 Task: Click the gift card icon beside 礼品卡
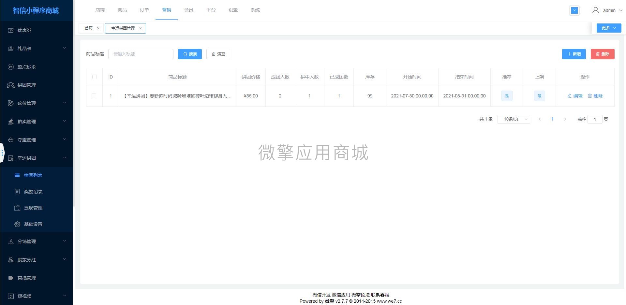pyautogui.click(x=11, y=49)
